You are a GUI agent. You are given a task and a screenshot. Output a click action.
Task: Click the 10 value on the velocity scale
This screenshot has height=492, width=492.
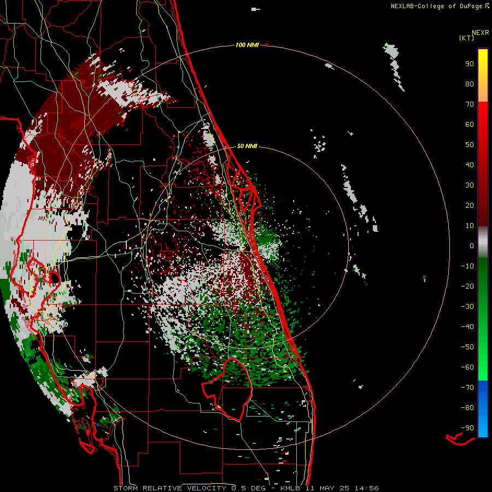470,226
